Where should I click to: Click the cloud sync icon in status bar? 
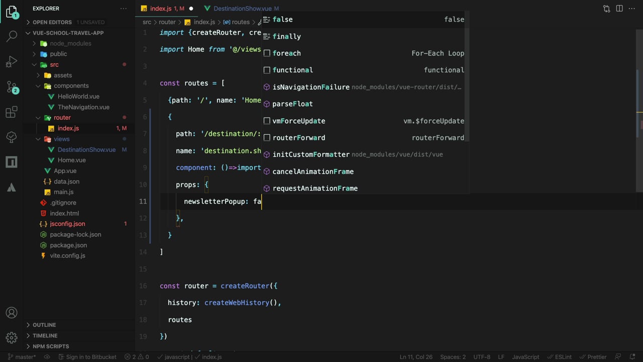47,357
